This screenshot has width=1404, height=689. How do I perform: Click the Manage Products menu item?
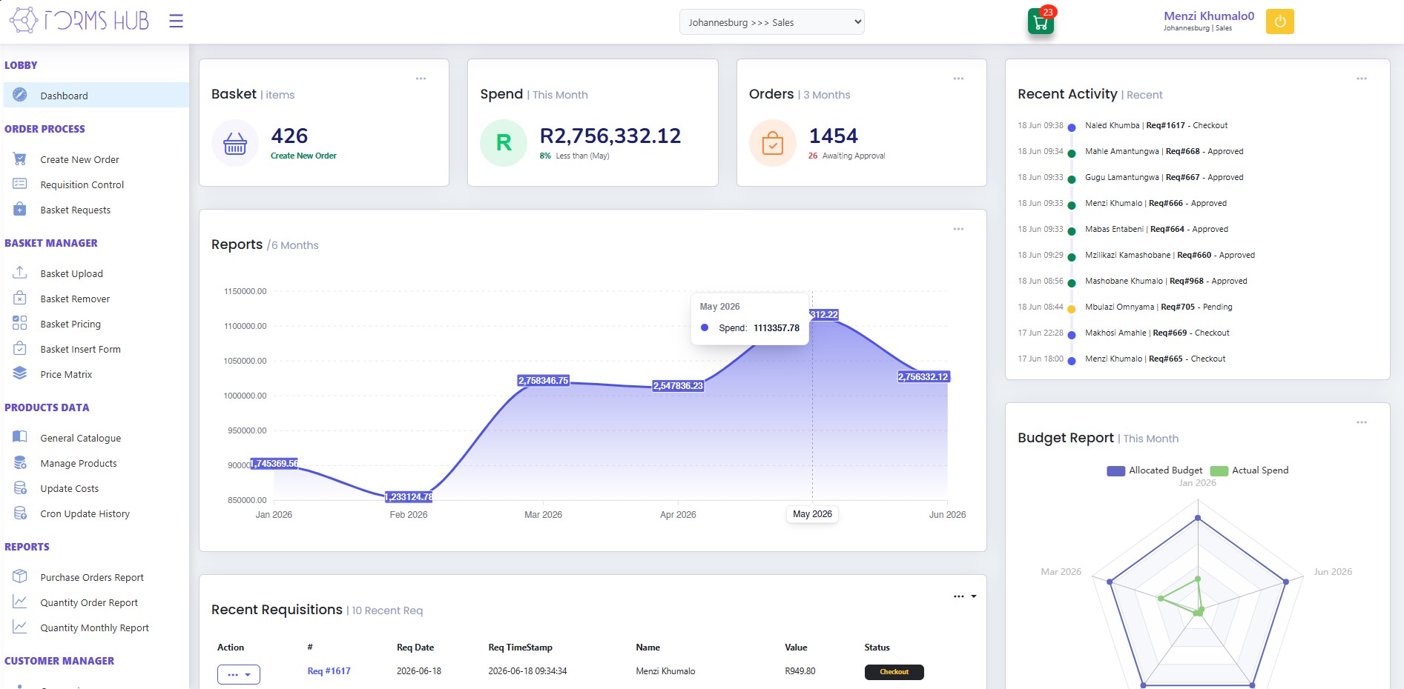79,463
